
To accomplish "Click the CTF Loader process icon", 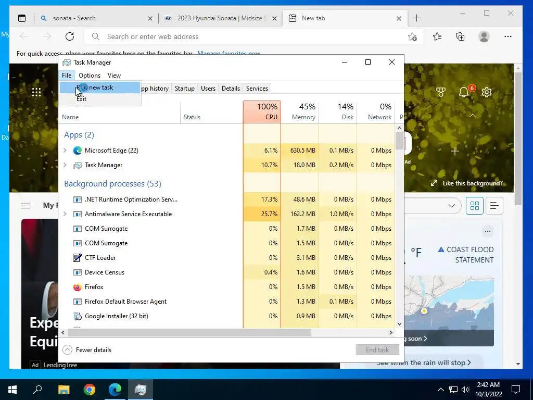I will click(78, 258).
